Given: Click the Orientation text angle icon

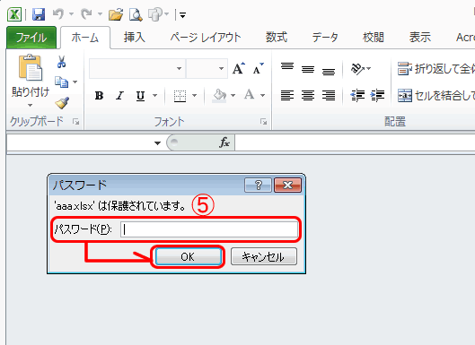Looking at the screenshot, I should 358,69.
